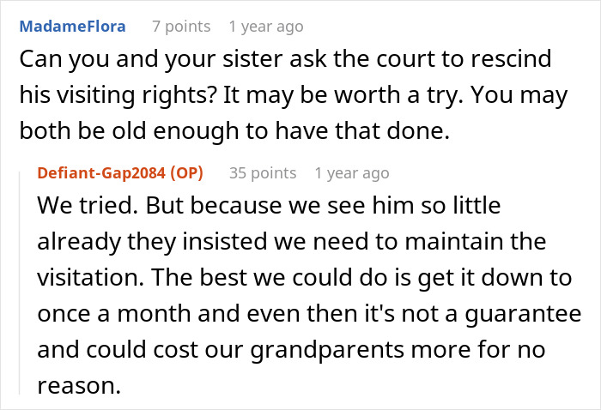Click the word 'visitation' in reply
The image size is (601, 410).
coord(90,278)
